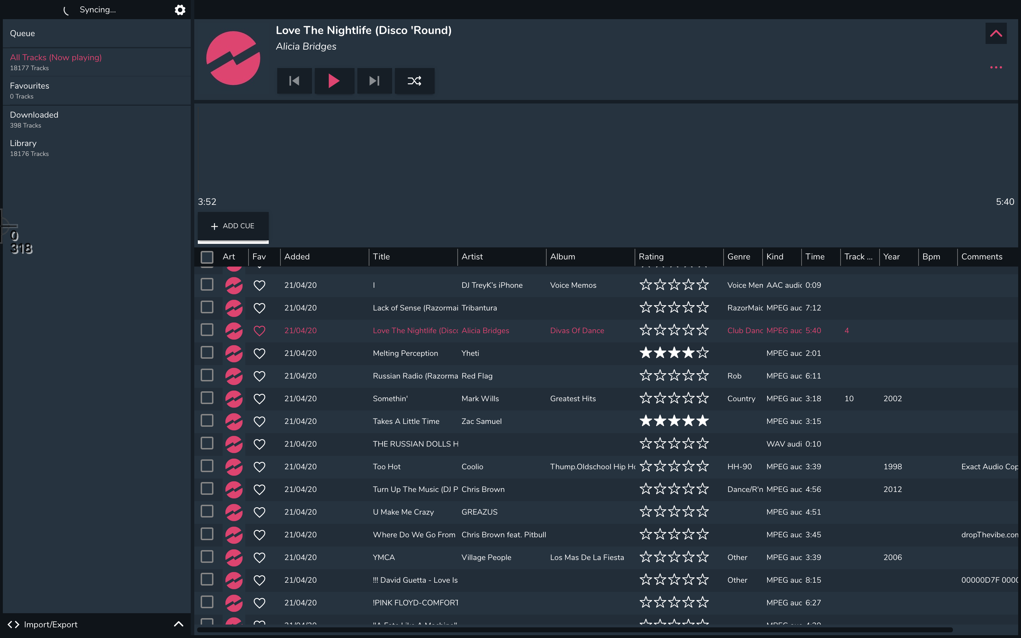Image resolution: width=1021 pixels, height=638 pixels.
Task: Switch to the Favourites list
Action: click(x=29, y=86)
